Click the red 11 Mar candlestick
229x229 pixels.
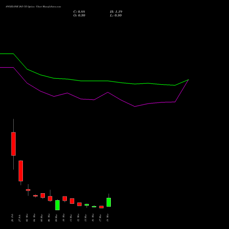click(72, 201)
